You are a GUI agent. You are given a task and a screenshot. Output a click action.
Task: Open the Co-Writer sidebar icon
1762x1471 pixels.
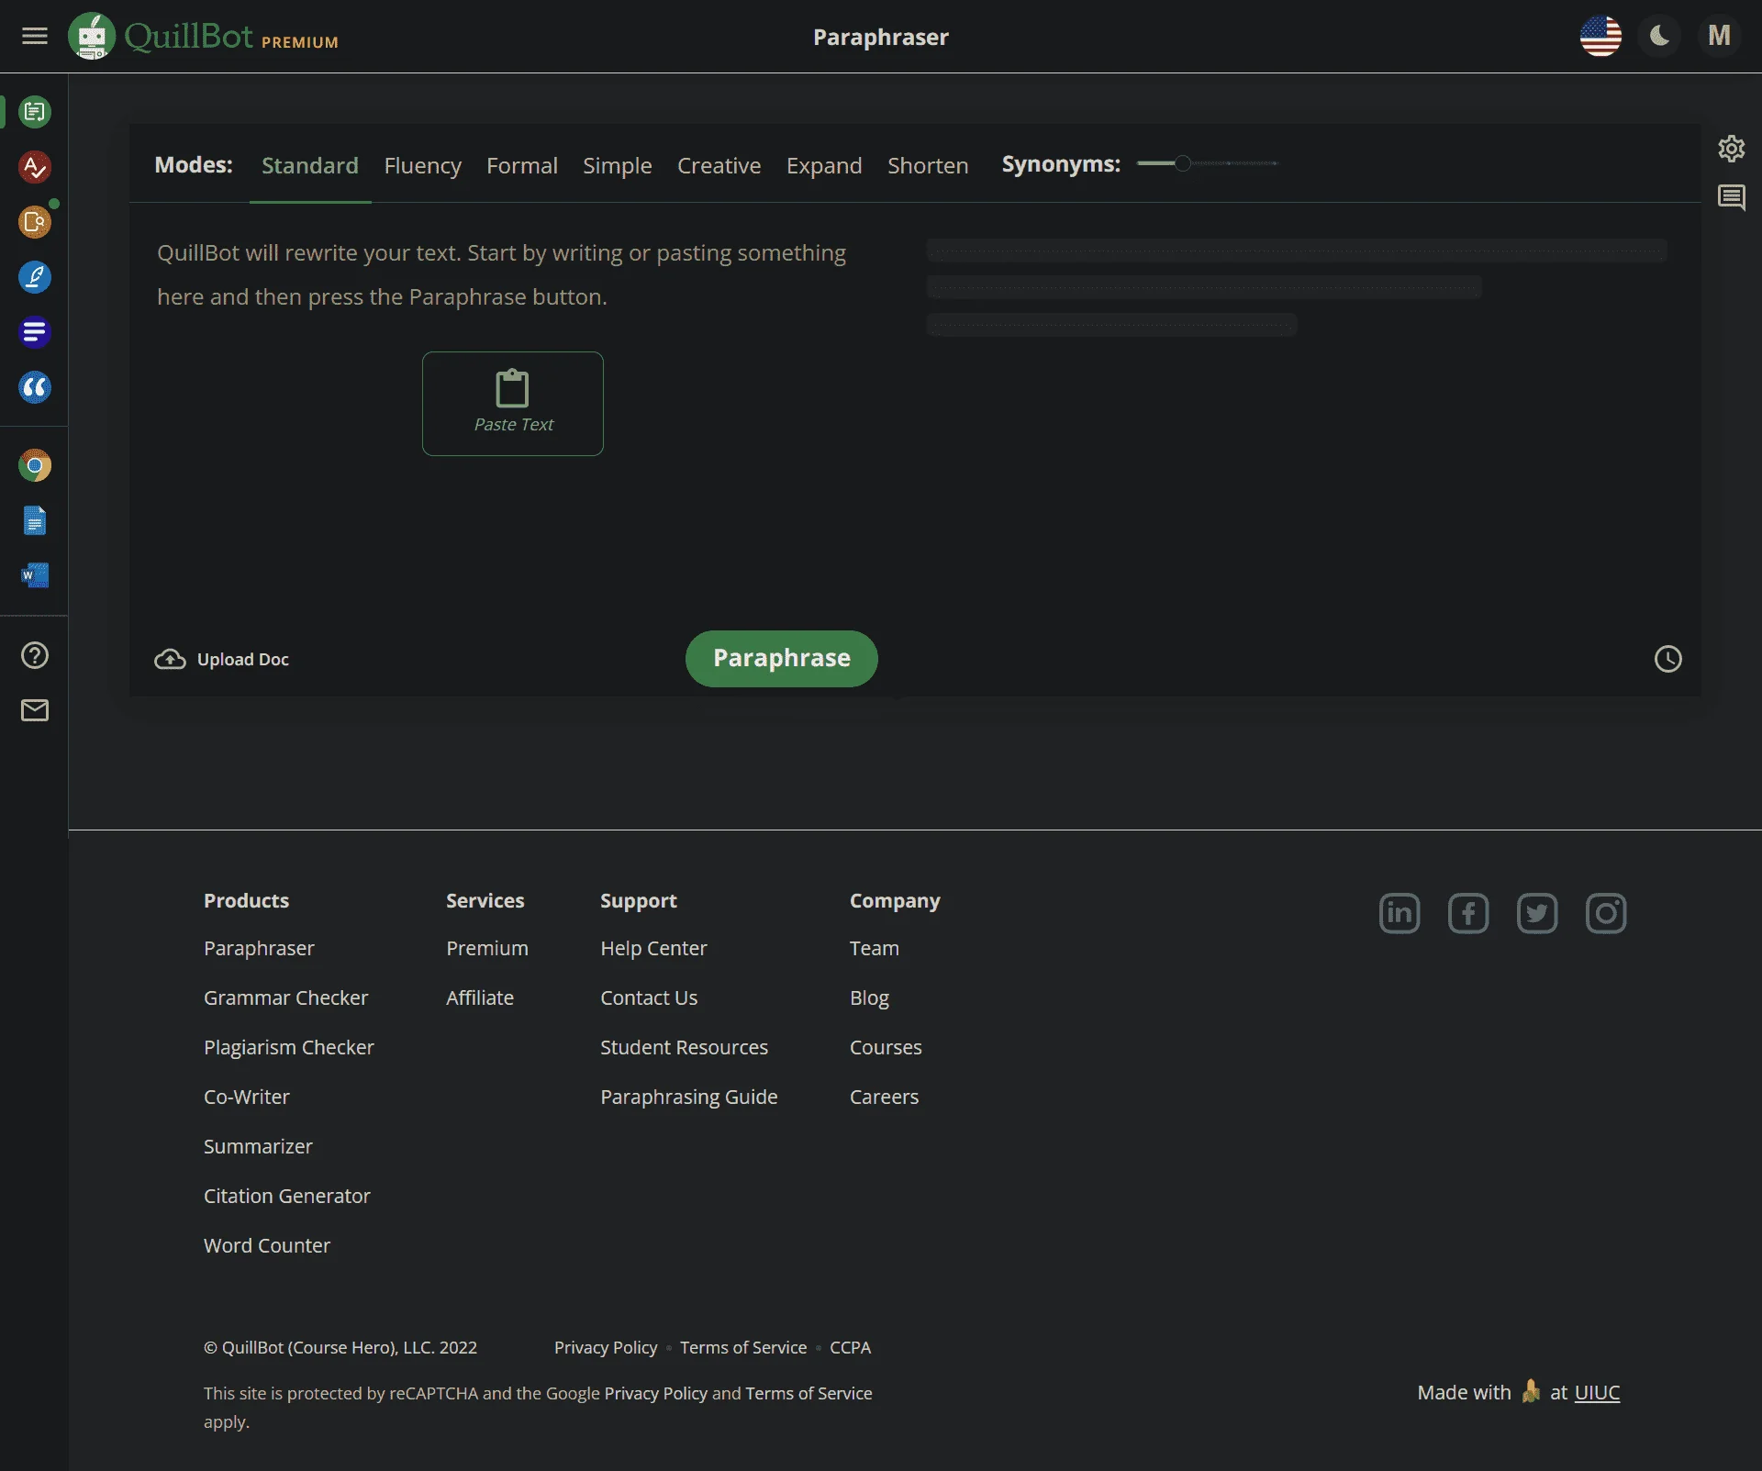[x=35, y=277]
